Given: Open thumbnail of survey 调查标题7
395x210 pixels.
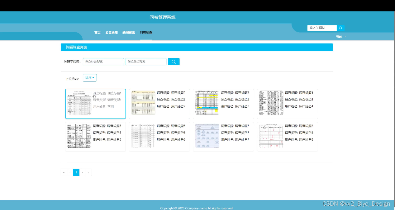Looking at the screenshot, I should [207, 136].
